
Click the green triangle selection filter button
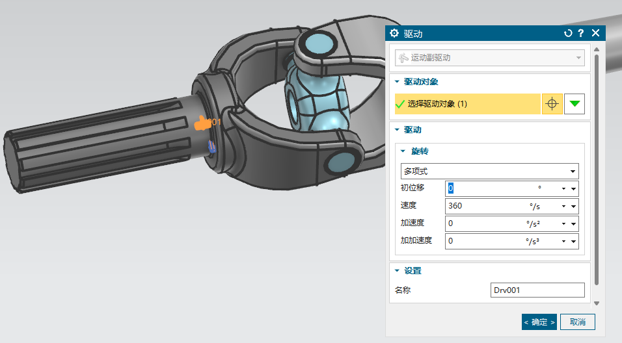pos(574,104)
